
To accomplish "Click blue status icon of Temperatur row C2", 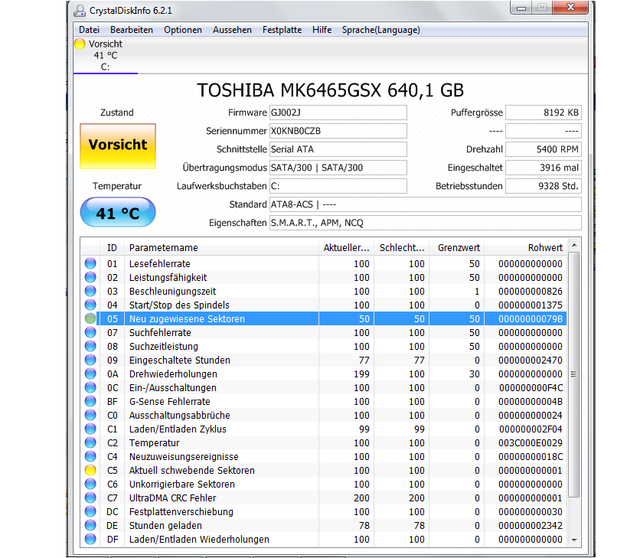I will pyautogui.click(x=91, y=443).
